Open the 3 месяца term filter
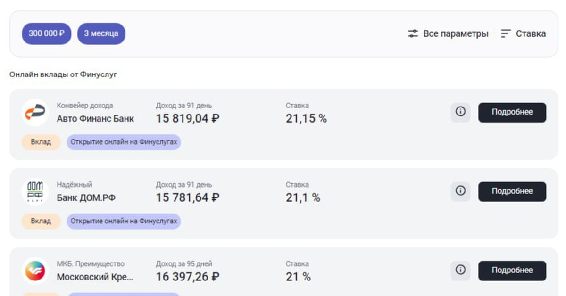Screen dimensions: 566x296 click(101, 34)
